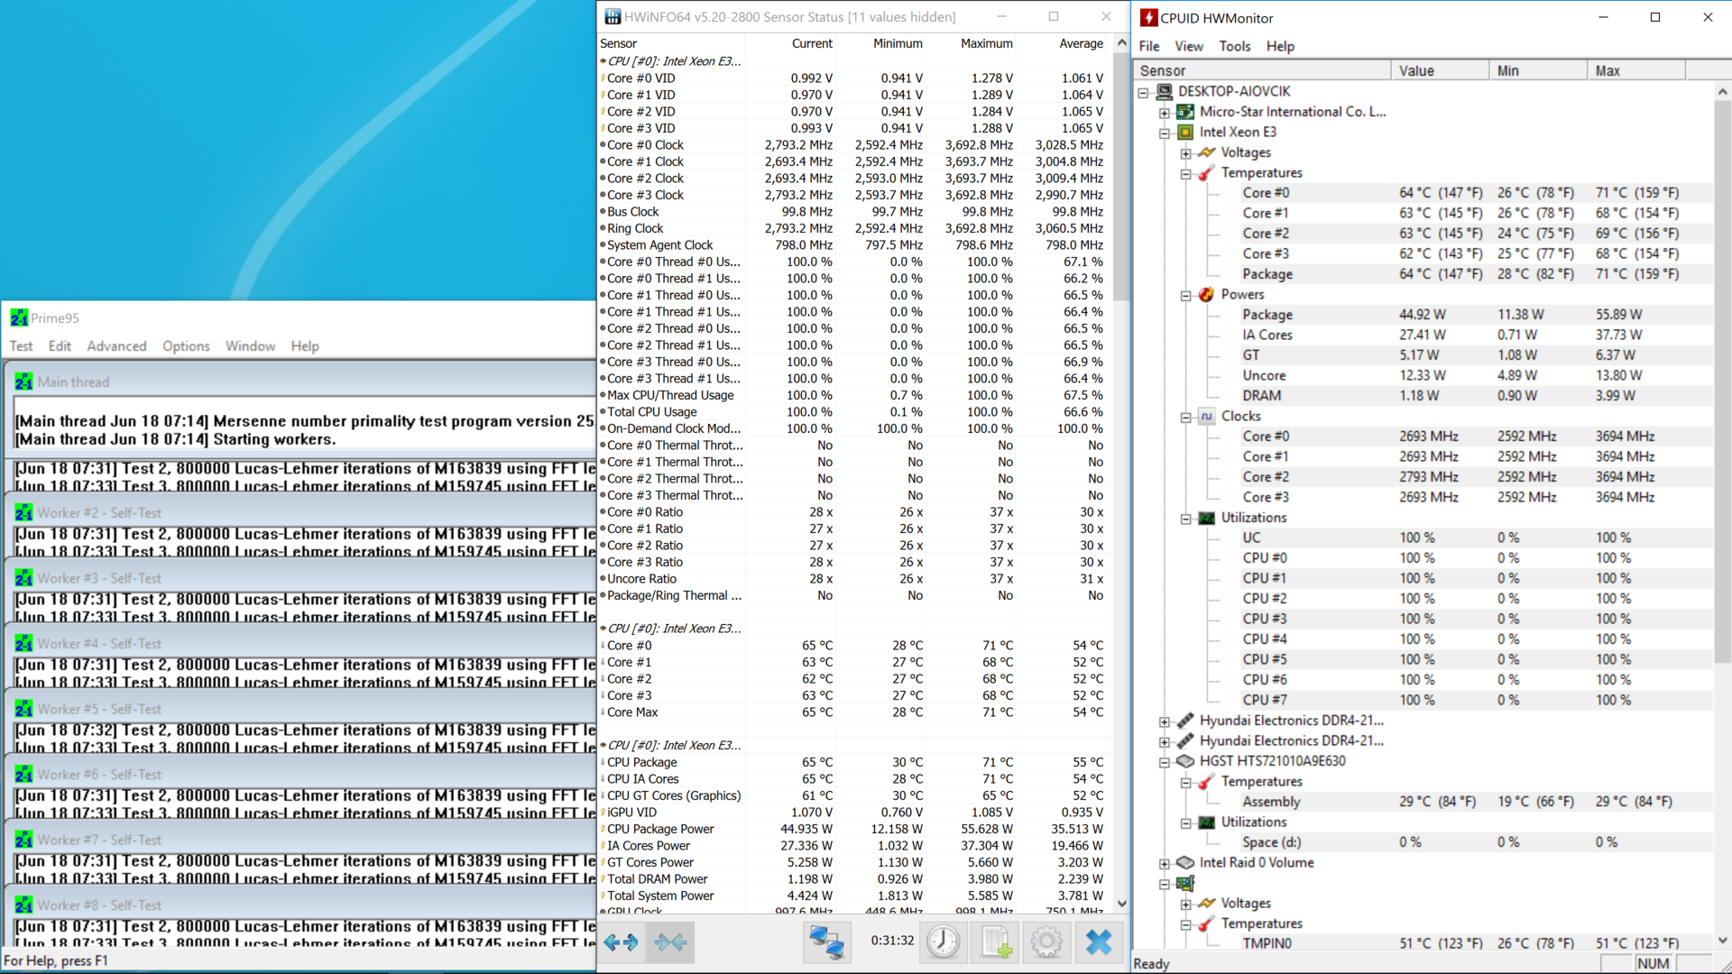Image resolution: width=1732 pixels, height=974 pixels.
Task: Open Prime95 Test menu
Action: tap(21, 346)
